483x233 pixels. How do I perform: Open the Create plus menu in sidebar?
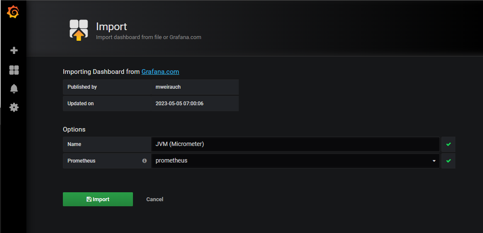click(x=14, y=51)
